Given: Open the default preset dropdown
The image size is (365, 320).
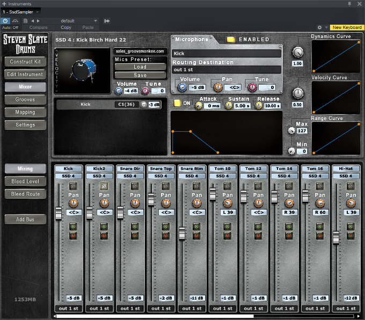Looking at the screenshot, I should click(x=71, y=21).
